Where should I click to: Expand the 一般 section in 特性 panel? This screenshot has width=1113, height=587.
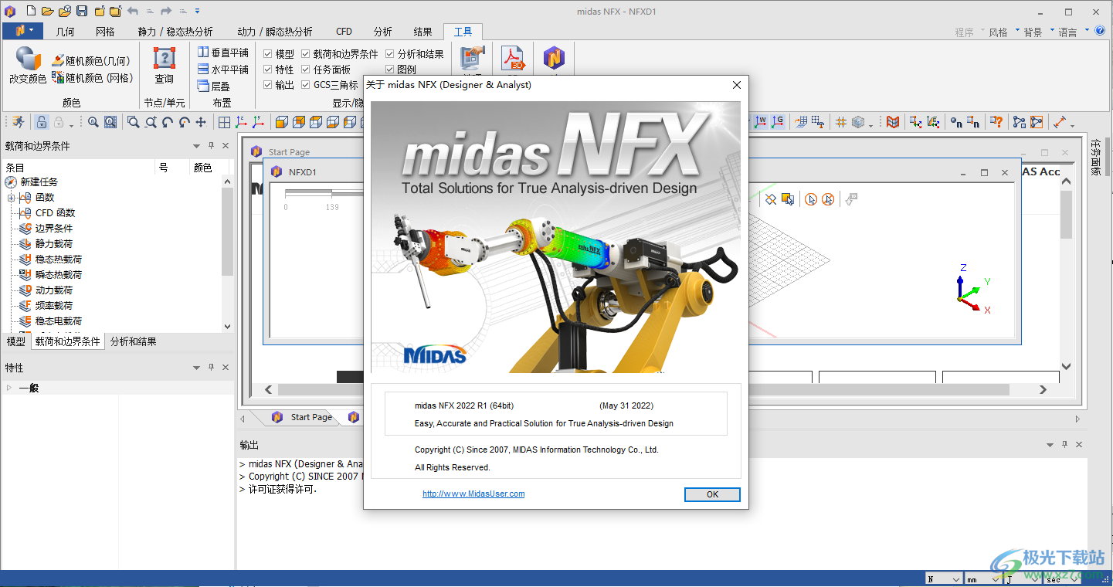(x=9, y=388)
